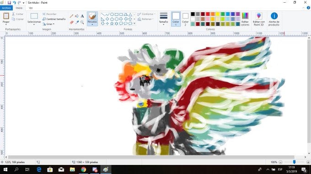The width and height of the screenshot is (311, 174).
Task: Open Customize Quick Access Toolbar arrow
Action: [23, 3]
